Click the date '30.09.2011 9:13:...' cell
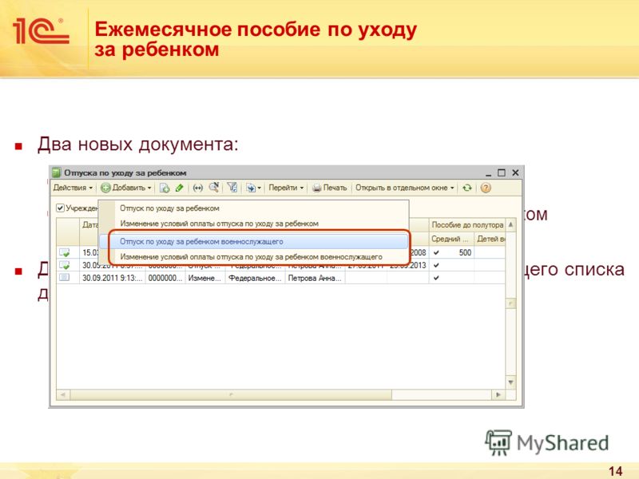This screenshot has width=639, height=479. (112, 278)
